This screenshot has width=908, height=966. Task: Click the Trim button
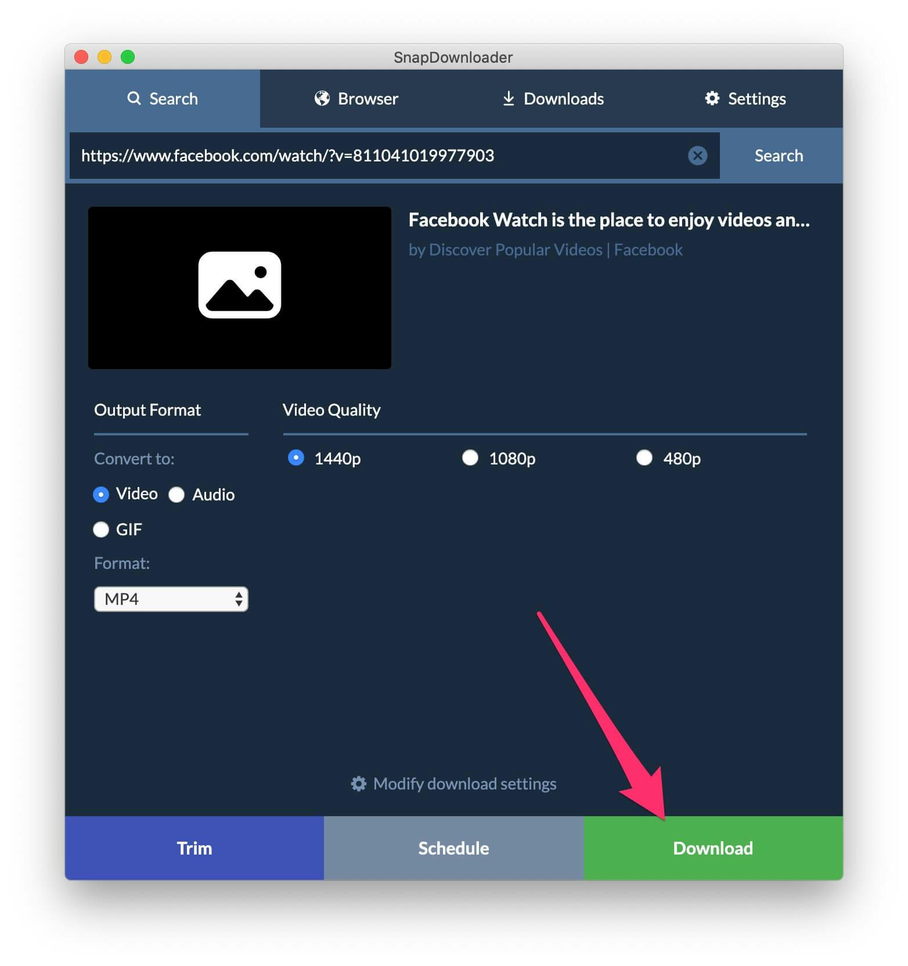pyautogui.click(x=194, y=848)
